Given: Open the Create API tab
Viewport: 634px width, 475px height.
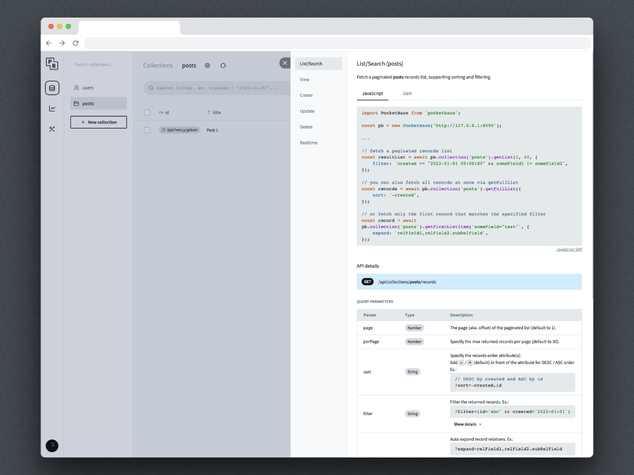Looking at the screenshot, I should pos(318,95).
